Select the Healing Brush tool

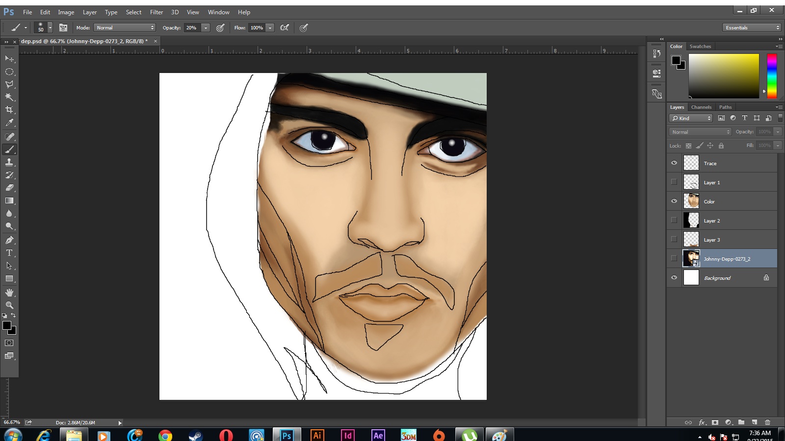pyautogui.click(x=9, y=137)
